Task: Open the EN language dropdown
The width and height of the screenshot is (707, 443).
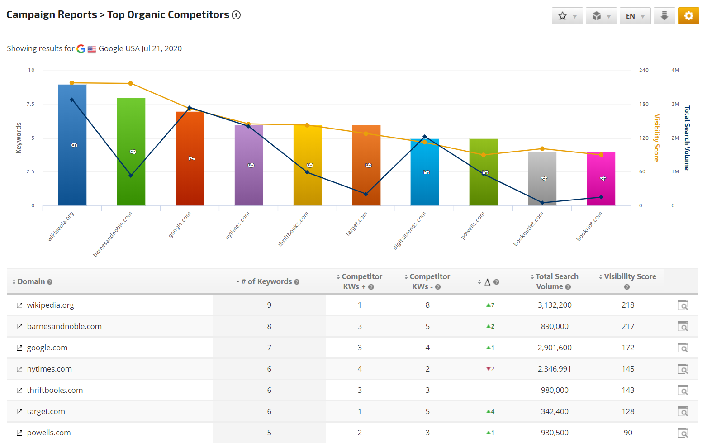Action: (635, 16)
